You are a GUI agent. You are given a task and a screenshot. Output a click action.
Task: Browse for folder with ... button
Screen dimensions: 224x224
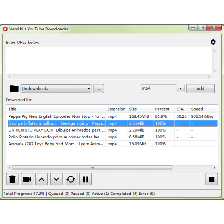coord(99,89)
